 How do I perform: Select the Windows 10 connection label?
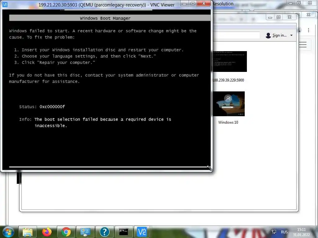point(228,122)
